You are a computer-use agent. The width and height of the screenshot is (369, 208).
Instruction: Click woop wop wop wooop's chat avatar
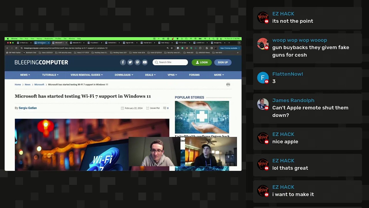(x=263, y=44)
